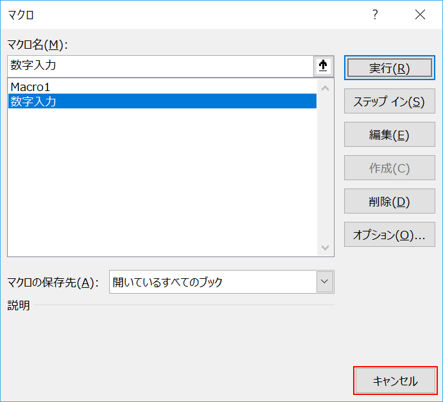Click the 実行(R) run button
Viewport: 443px width, 402px height.
pyautogui.click(x=389, y=68)
